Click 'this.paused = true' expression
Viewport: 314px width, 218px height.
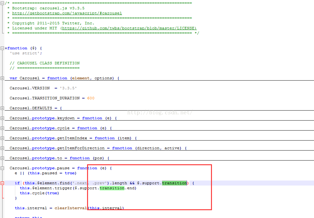[x=52, y=173]
